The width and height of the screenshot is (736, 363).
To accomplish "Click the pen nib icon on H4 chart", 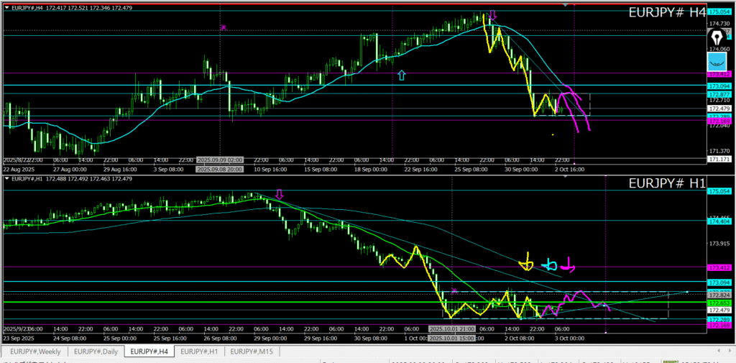I will (x=717, y=37).
